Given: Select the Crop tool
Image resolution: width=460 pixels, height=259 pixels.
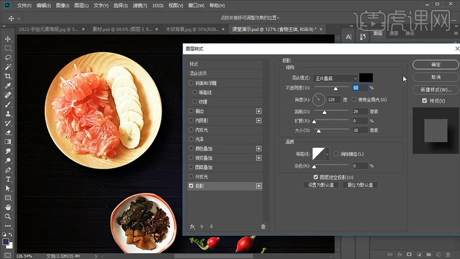Looking at the screenshot, I should click(x=8, y=76).
